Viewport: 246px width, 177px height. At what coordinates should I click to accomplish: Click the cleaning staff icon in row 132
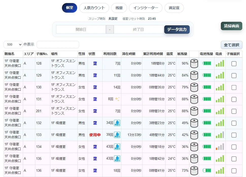pos(117,123)
